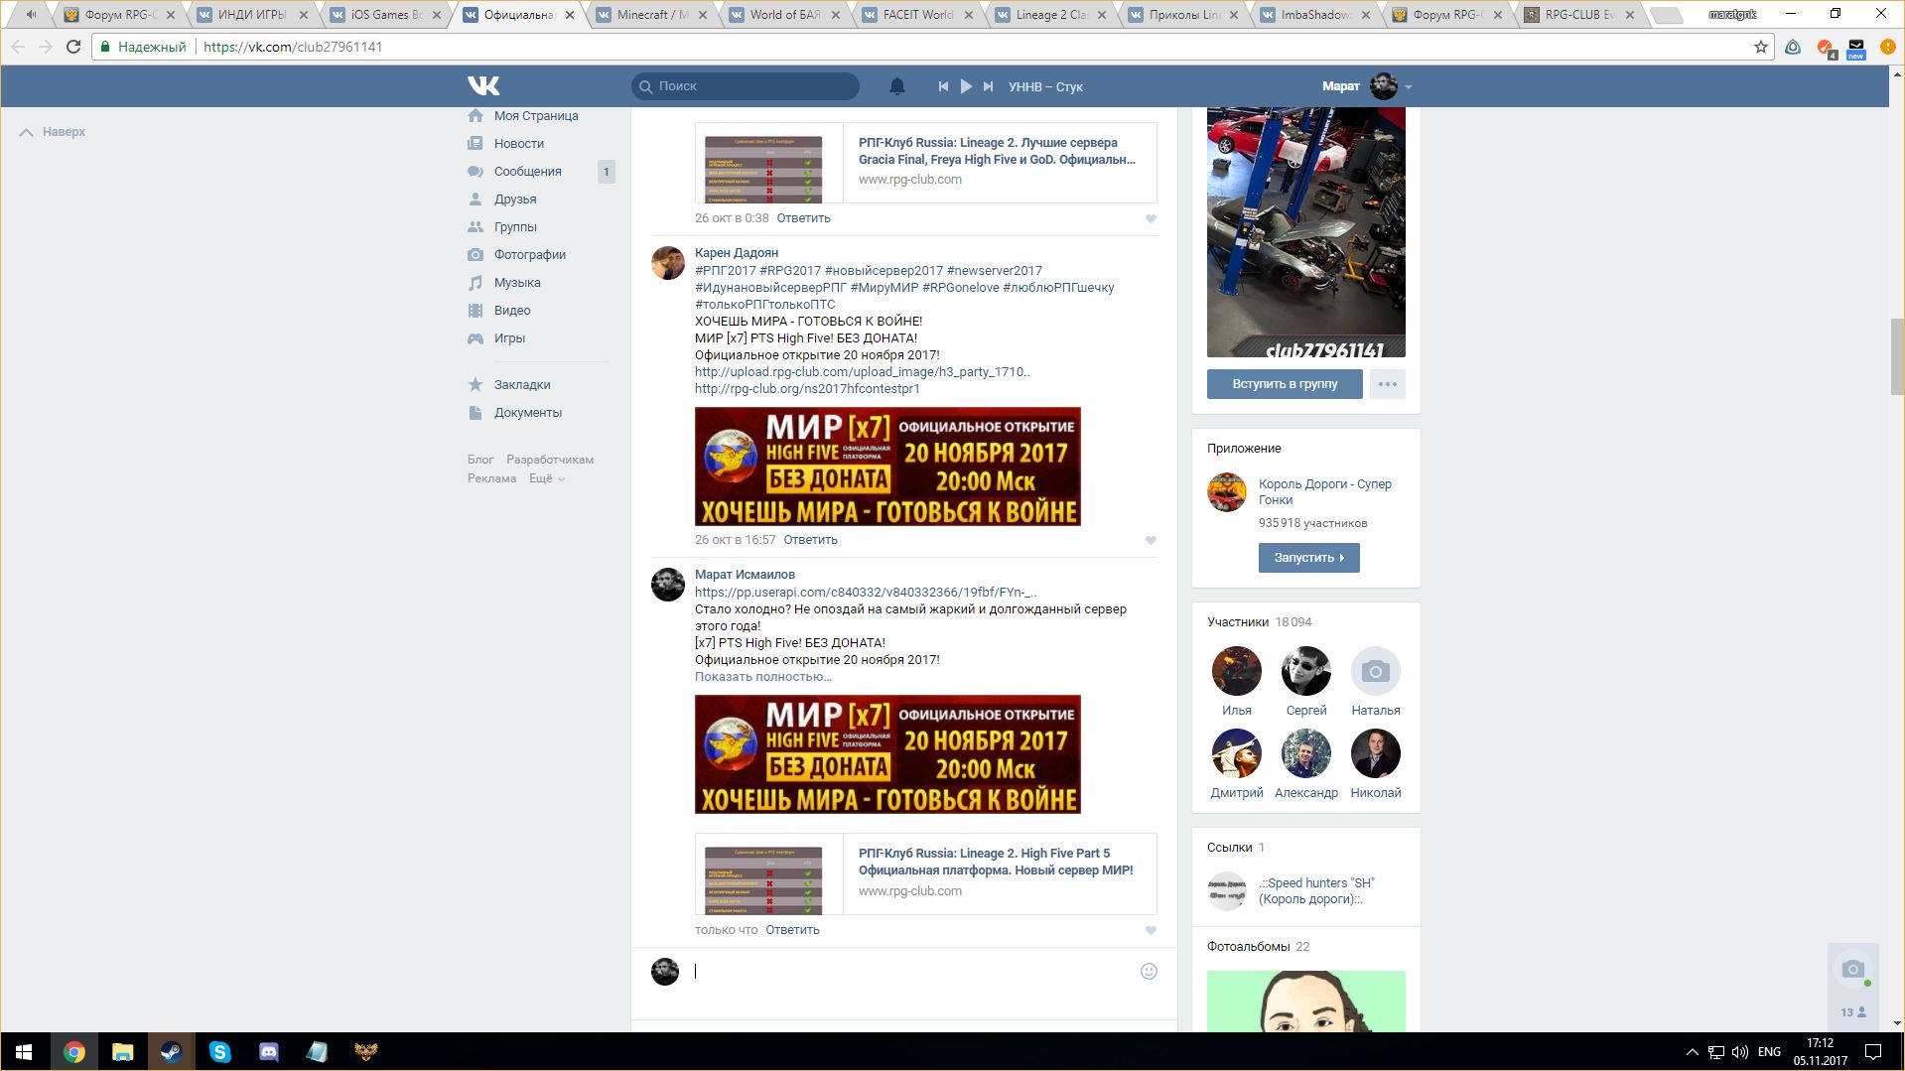This screenshot has width=1905, height=1071.
Task: Reply to Карен Дадоян's comment
Action: click(810, 540)
